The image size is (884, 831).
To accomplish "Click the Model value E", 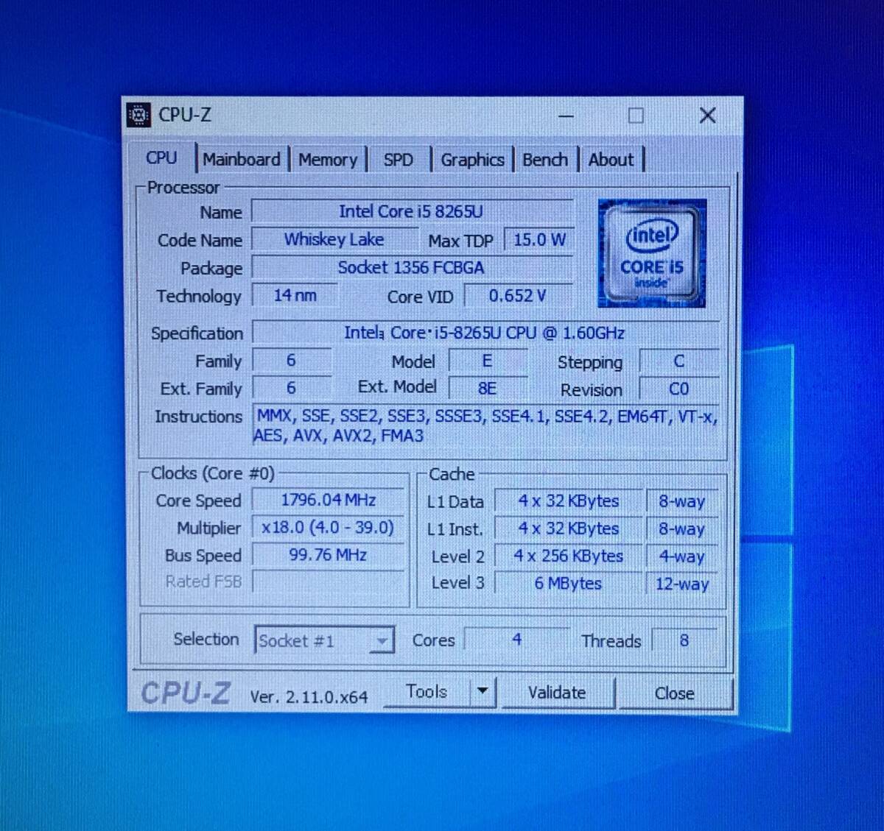I will (x=487, y=361).
